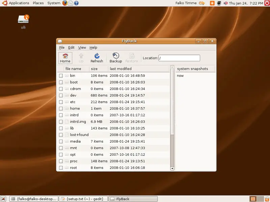Launch Firefox from the top panel
This screenshot has height=202, width=270.
pyautogui.click(x=65, y=3)
